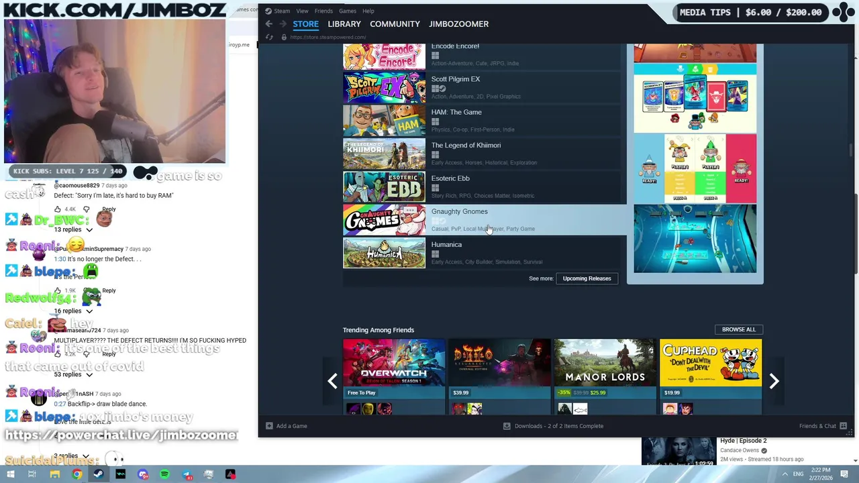Click the Steam logo in the menu bar

pyautogui.click(x=268, y=11)
